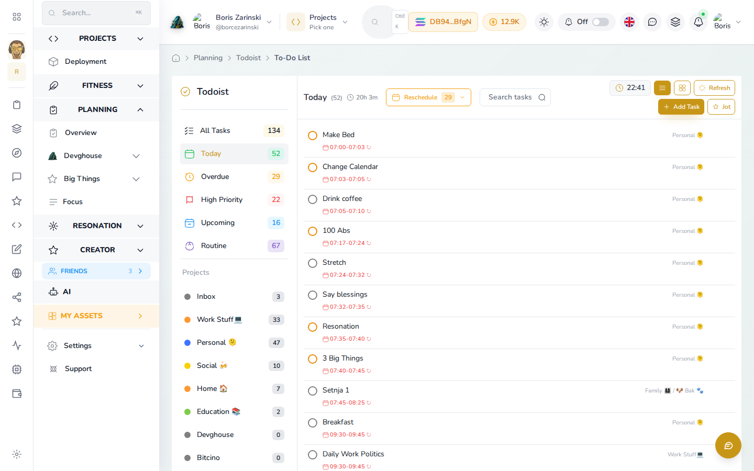Open the MY ASSETS section
Image resolution: width=754 pixels, height=471 pixels.
tap(96, 316)
